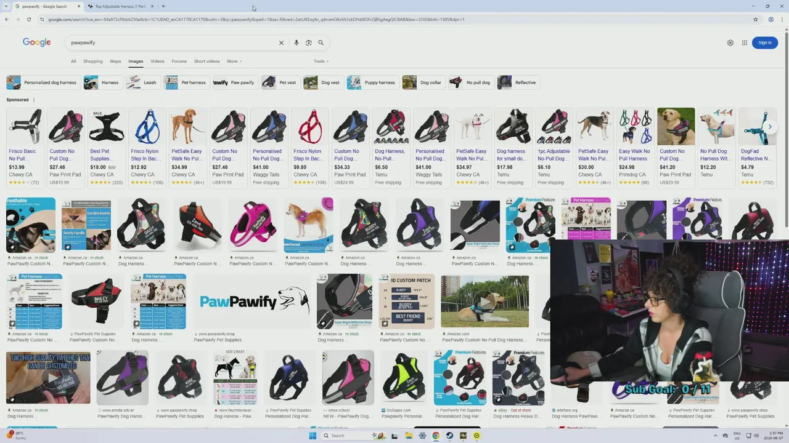The height and width of the screenshot is (443, 789).
Task: Open the Chrome profile icon
Action: 771,19
